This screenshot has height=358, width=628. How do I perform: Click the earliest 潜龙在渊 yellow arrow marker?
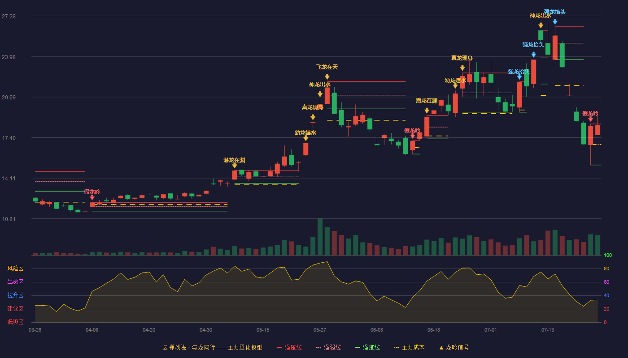[x=234, y=166]
